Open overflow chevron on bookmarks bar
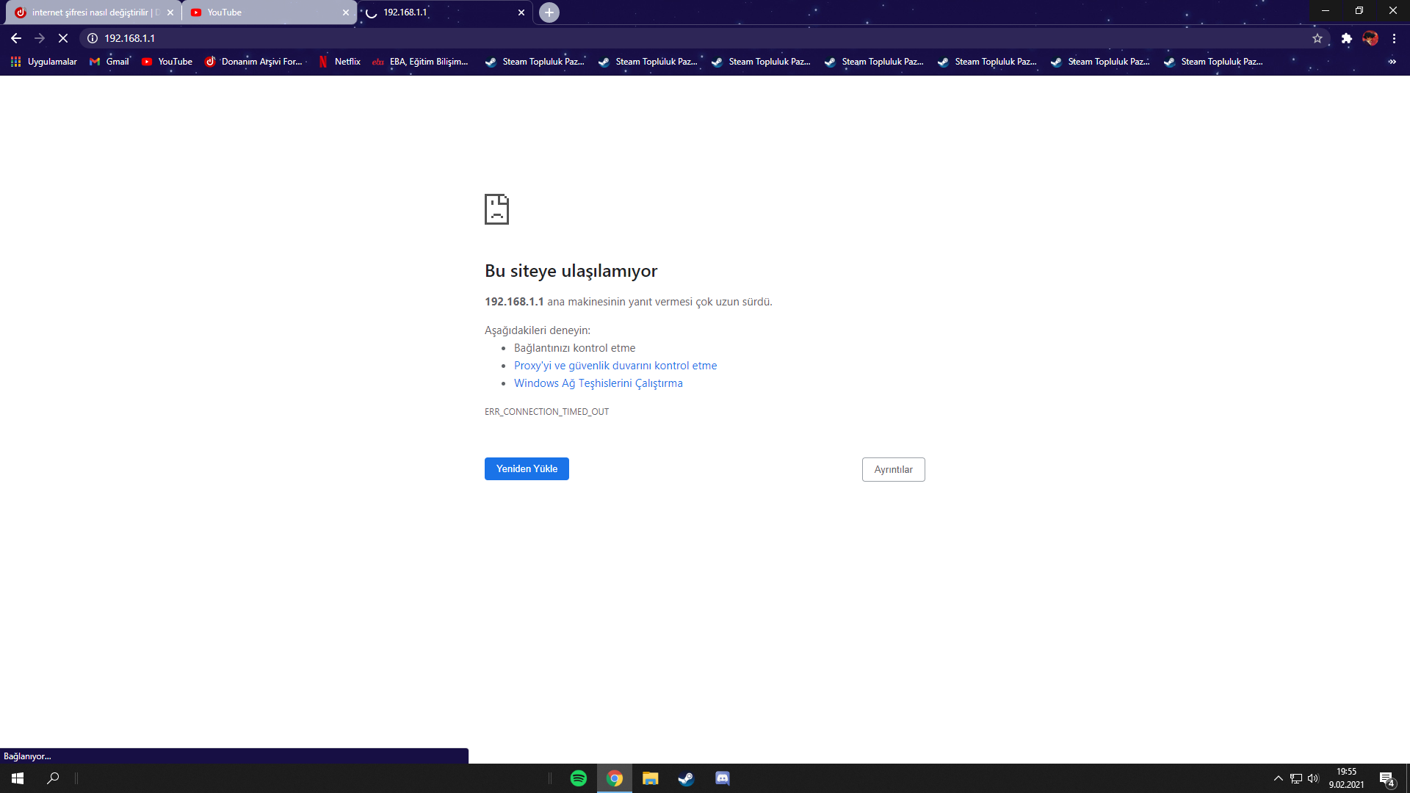Screen dimensions: 1410x793 1393,62
